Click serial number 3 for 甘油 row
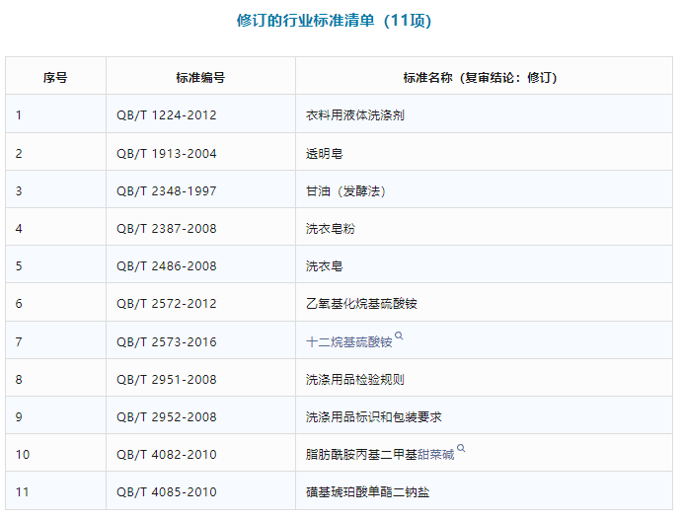The image size is (683, 520). 19,190
